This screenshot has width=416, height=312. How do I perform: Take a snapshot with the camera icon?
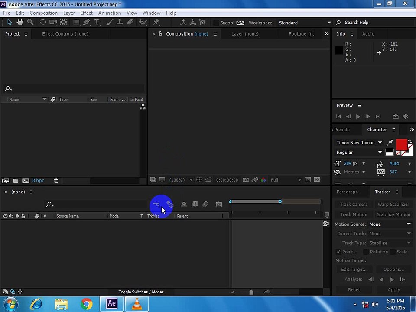tap(246, 180)
